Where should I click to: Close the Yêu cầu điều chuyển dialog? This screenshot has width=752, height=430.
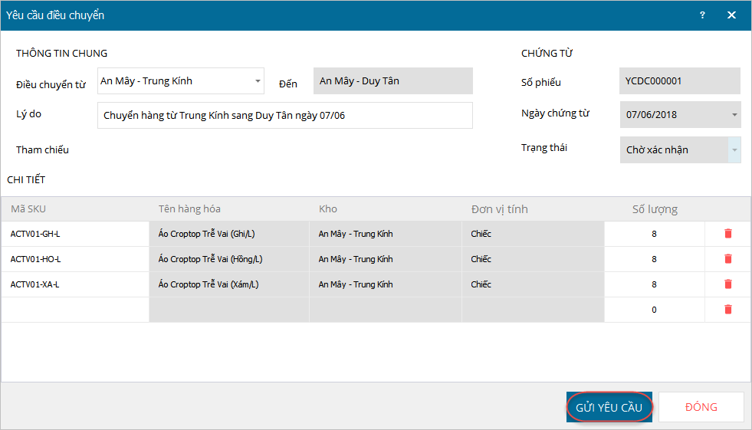coord(731,15)
